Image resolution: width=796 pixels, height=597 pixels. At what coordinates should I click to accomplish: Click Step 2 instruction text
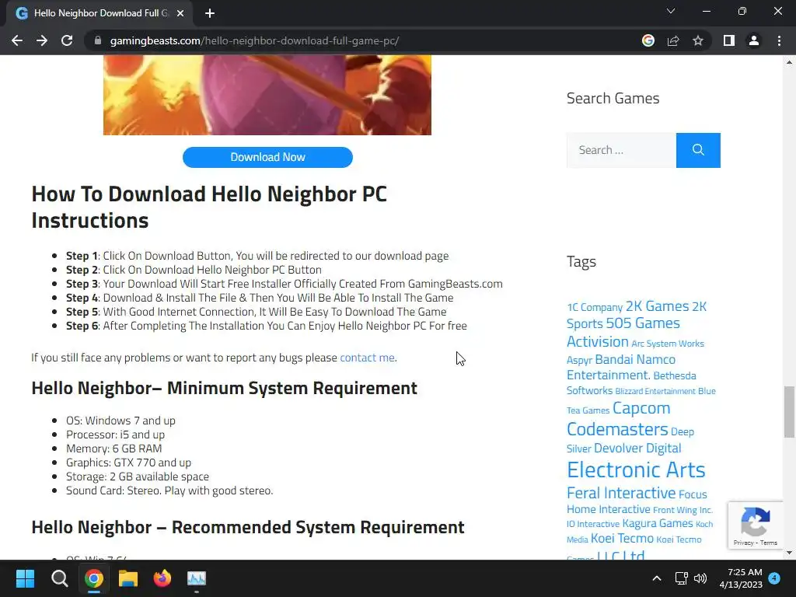point(194,270)
